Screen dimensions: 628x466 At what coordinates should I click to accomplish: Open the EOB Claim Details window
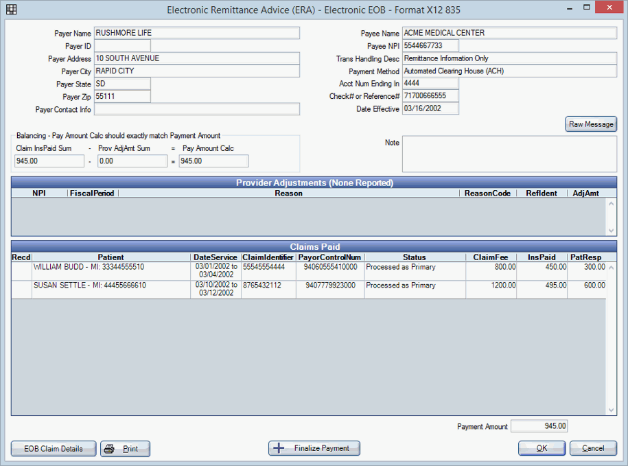54,449
